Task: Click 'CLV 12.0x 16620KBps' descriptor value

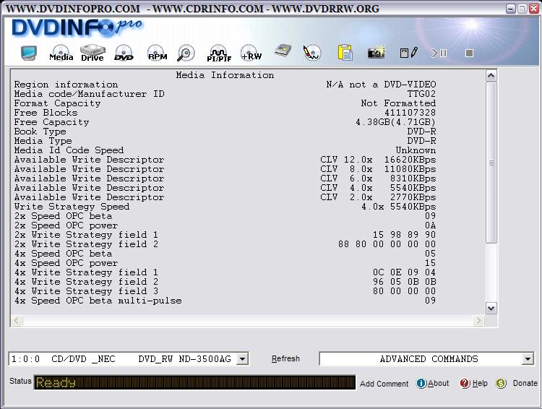Action: pyautogui.click(x=378, y=160)
